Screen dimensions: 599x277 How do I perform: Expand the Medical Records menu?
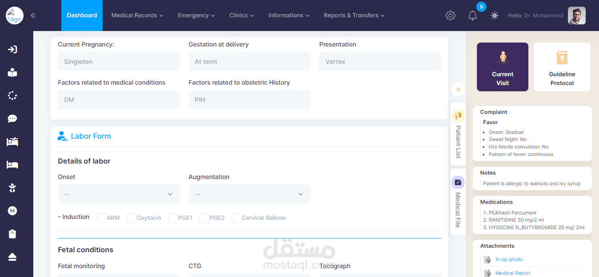pyautogui.click(x=137, y=16)
